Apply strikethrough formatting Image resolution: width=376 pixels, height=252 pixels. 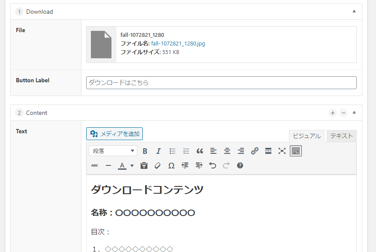[95, 165]
